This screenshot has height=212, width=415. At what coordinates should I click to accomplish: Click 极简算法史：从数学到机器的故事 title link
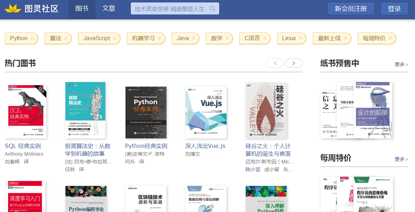(x=88, y=150)
